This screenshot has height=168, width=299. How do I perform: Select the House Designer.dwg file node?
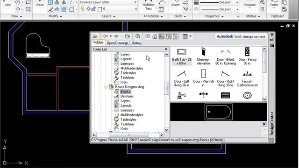(x=129, y=87)
